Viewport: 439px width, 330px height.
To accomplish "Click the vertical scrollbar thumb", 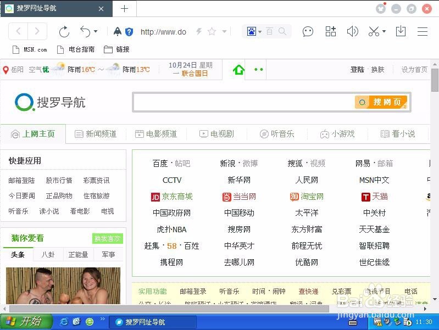I will coord(435,79).
